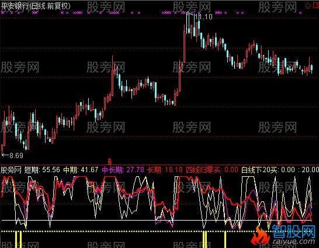This screenshot has width=319, height=248.
Task: Click the 中期: 41.67 indicator value
Action: click(81, 170)
